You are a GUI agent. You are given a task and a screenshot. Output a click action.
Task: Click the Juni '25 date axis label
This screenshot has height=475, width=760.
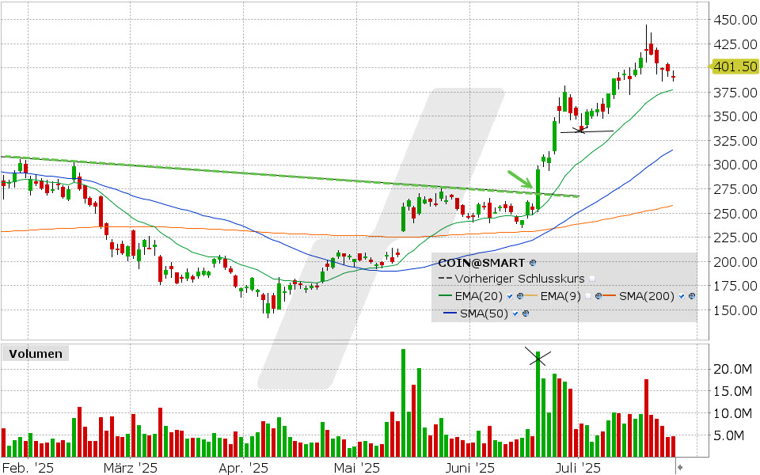point(469,468)
